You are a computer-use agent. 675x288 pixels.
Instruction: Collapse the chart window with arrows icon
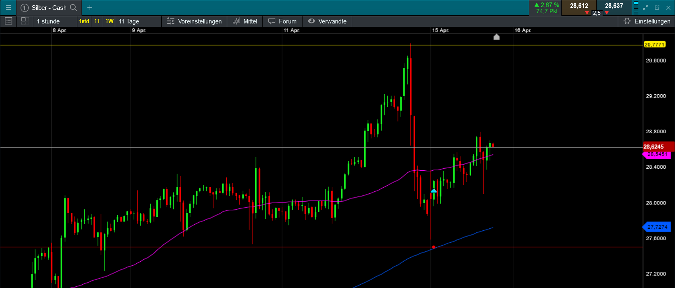pyautogui.click(x=645, y=7)
